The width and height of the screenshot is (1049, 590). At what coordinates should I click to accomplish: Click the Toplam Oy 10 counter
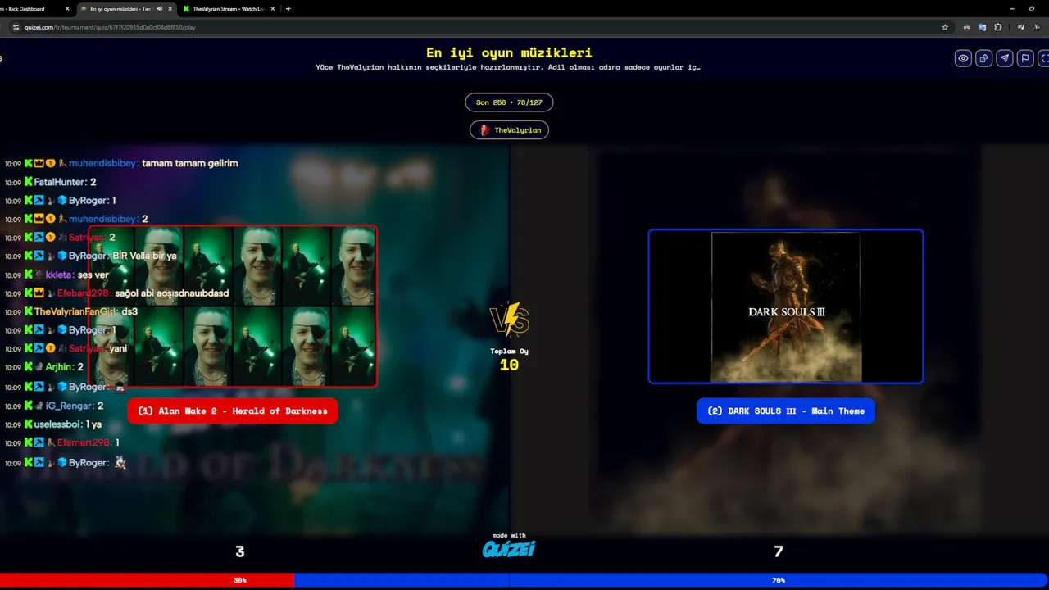click(509, 360)
